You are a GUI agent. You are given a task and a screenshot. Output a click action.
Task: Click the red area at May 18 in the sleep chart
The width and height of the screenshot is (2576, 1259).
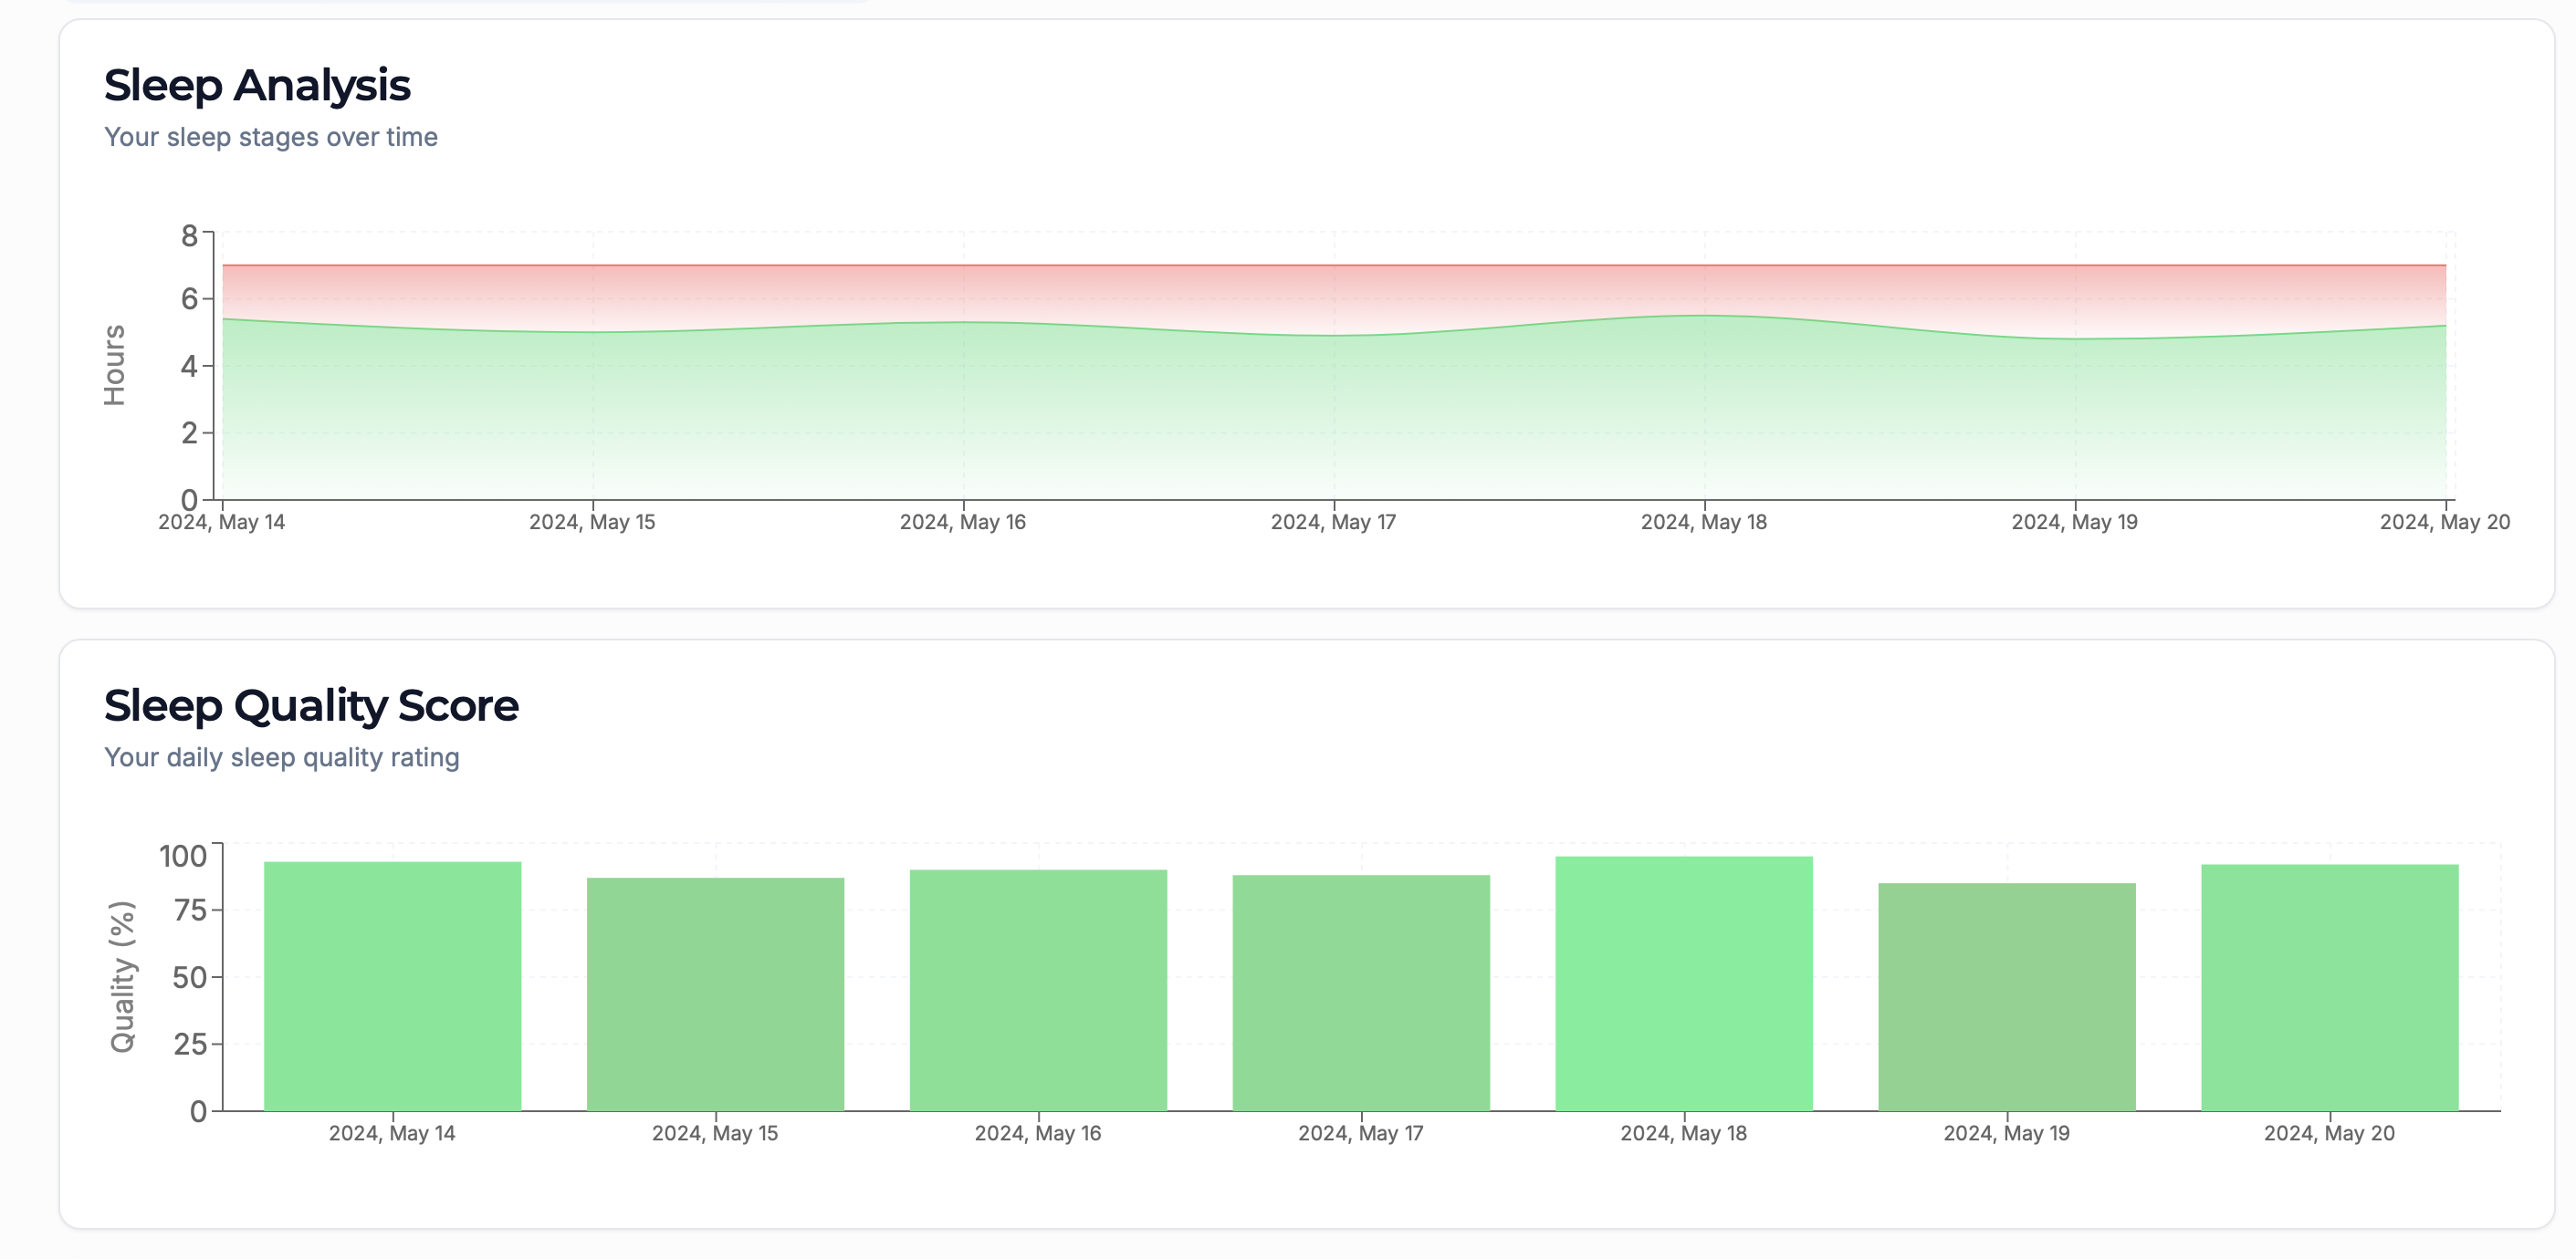point(1705,290)
